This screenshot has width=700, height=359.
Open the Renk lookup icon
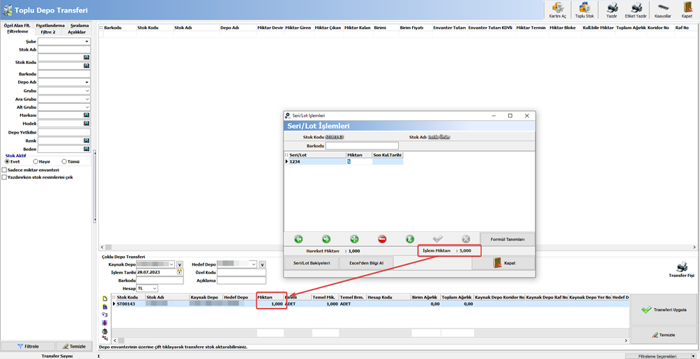(x=86, y=141)
